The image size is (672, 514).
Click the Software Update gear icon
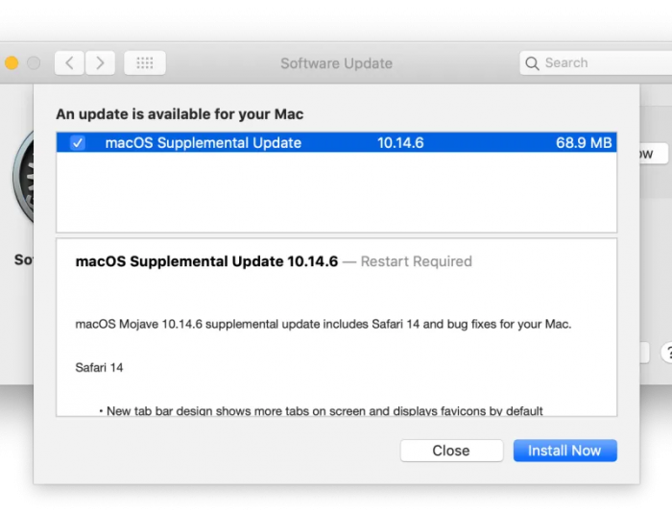[x=23, y=177]
